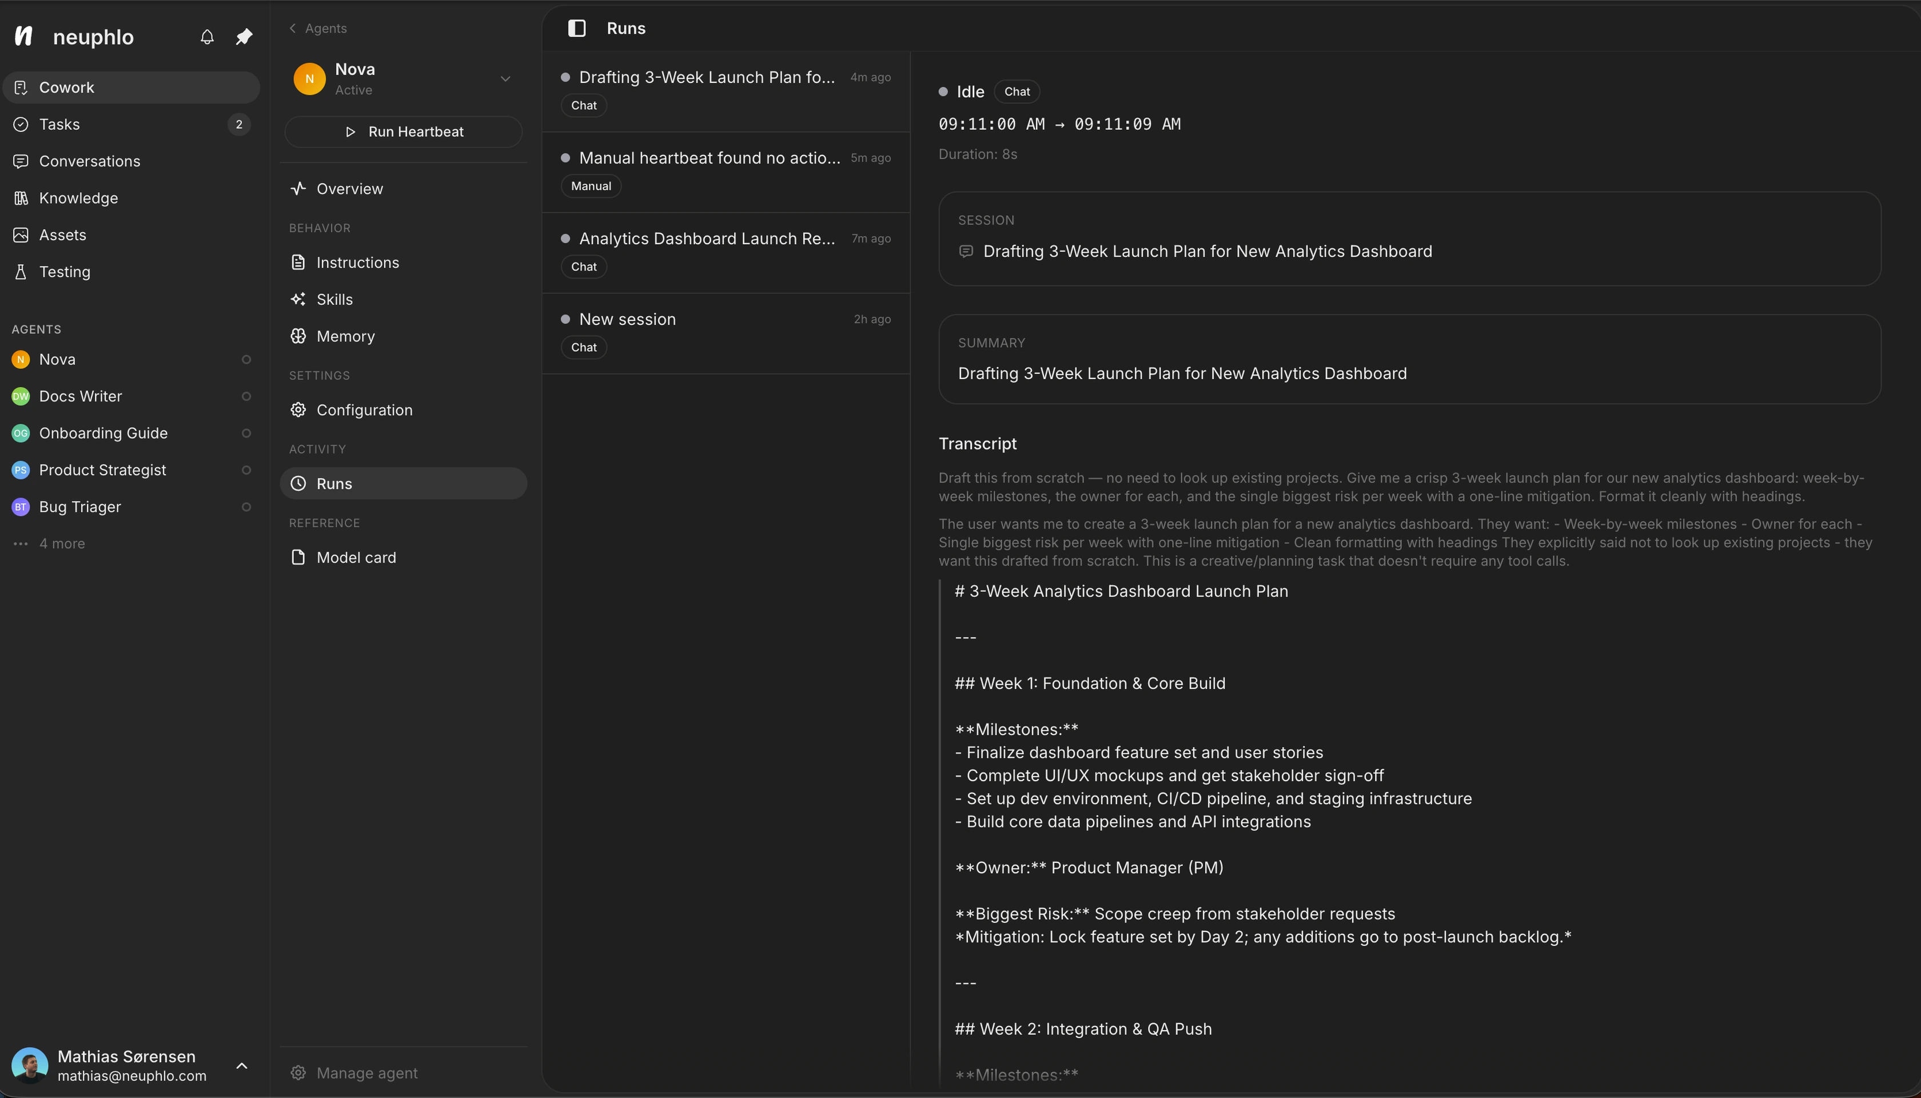Expand user account menu chevron
Viewport: 1921px width, 1098px height.
(242, 1065)
